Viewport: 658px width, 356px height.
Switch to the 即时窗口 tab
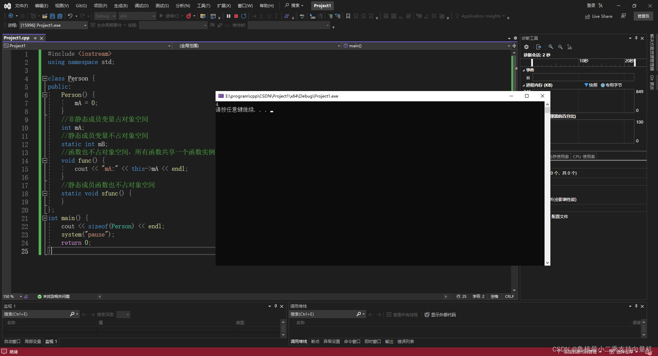(x=373, y=342)
